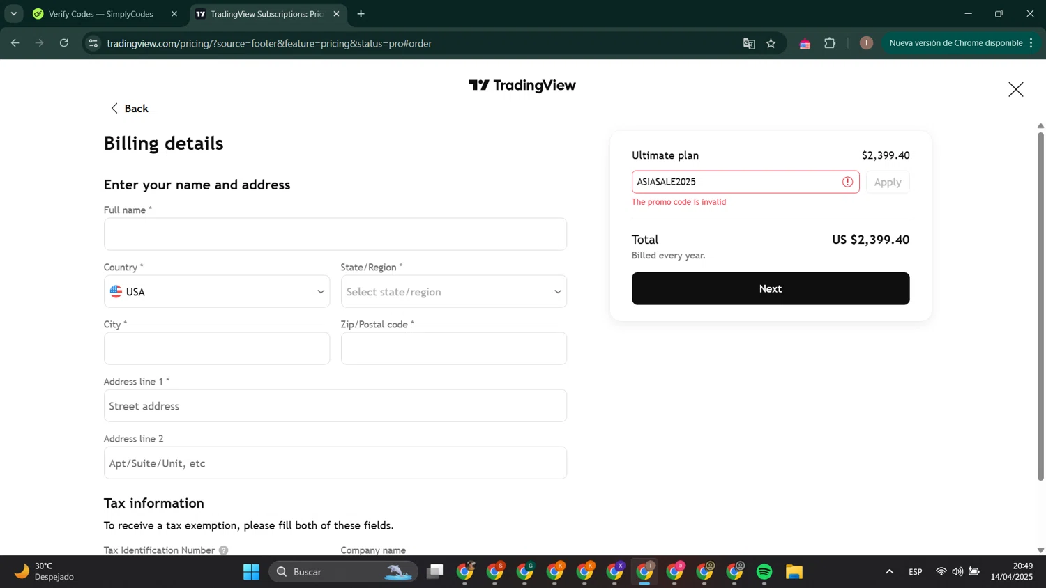Screen dimensions: 1046x588
Task: Click the battery status icon
Action: [x=974, y=572]
